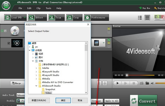Viewport: 165px width, 106px height.
Task: Click the Buy Now cart link
Action: tap(145, 8)
